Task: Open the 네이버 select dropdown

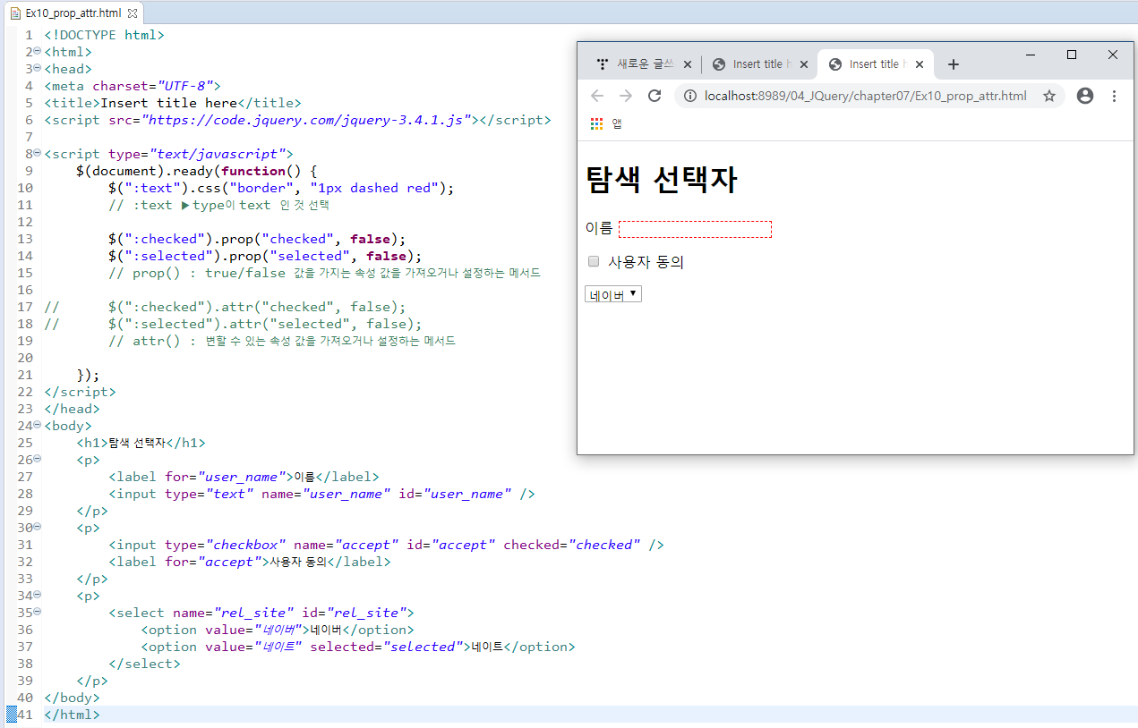Action: tap(613, 294)
